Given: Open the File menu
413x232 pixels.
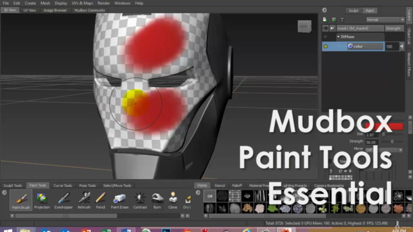Looking at the screenshot, I should [6, 3].
